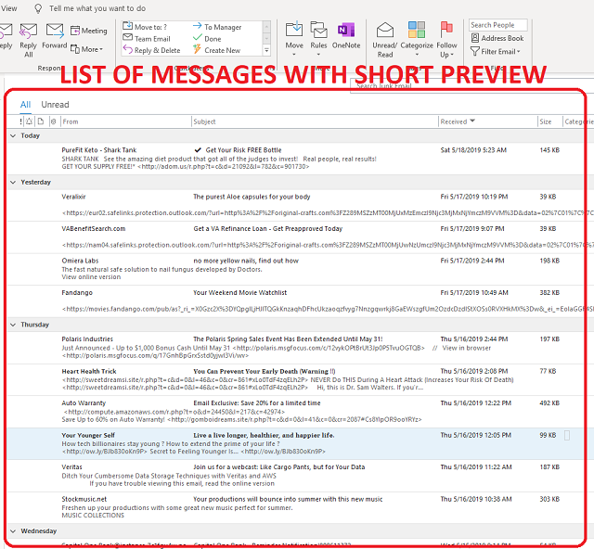Collapse the Today group
This screenshot has width=594, height=549.
point(13,135)
